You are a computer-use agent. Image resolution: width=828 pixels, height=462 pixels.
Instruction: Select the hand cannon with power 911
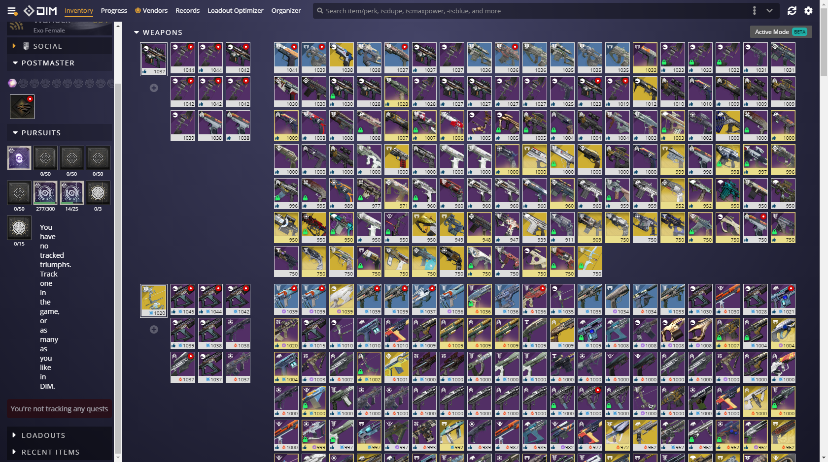click(x=562, y=228)
